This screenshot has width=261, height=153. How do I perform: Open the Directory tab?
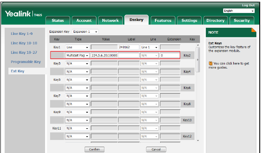point(216,21)
